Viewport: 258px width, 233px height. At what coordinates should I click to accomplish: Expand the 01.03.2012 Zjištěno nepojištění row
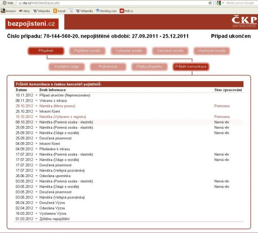(36, 219)
